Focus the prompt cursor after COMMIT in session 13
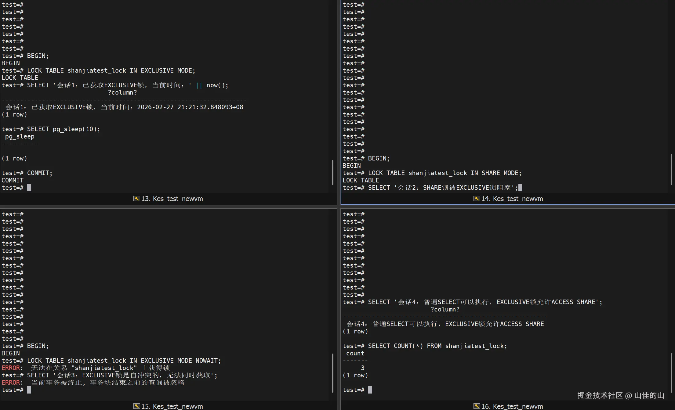675x410 pixels. (x=29, y=188)
